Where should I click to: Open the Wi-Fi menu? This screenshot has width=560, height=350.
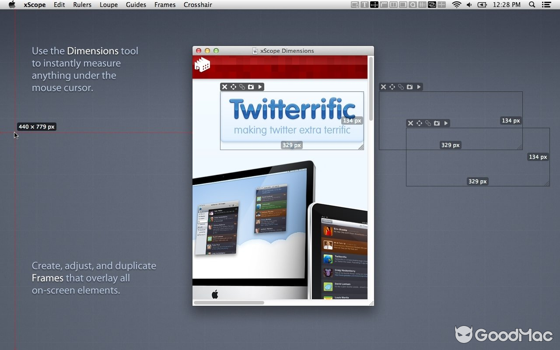point(457,5)
